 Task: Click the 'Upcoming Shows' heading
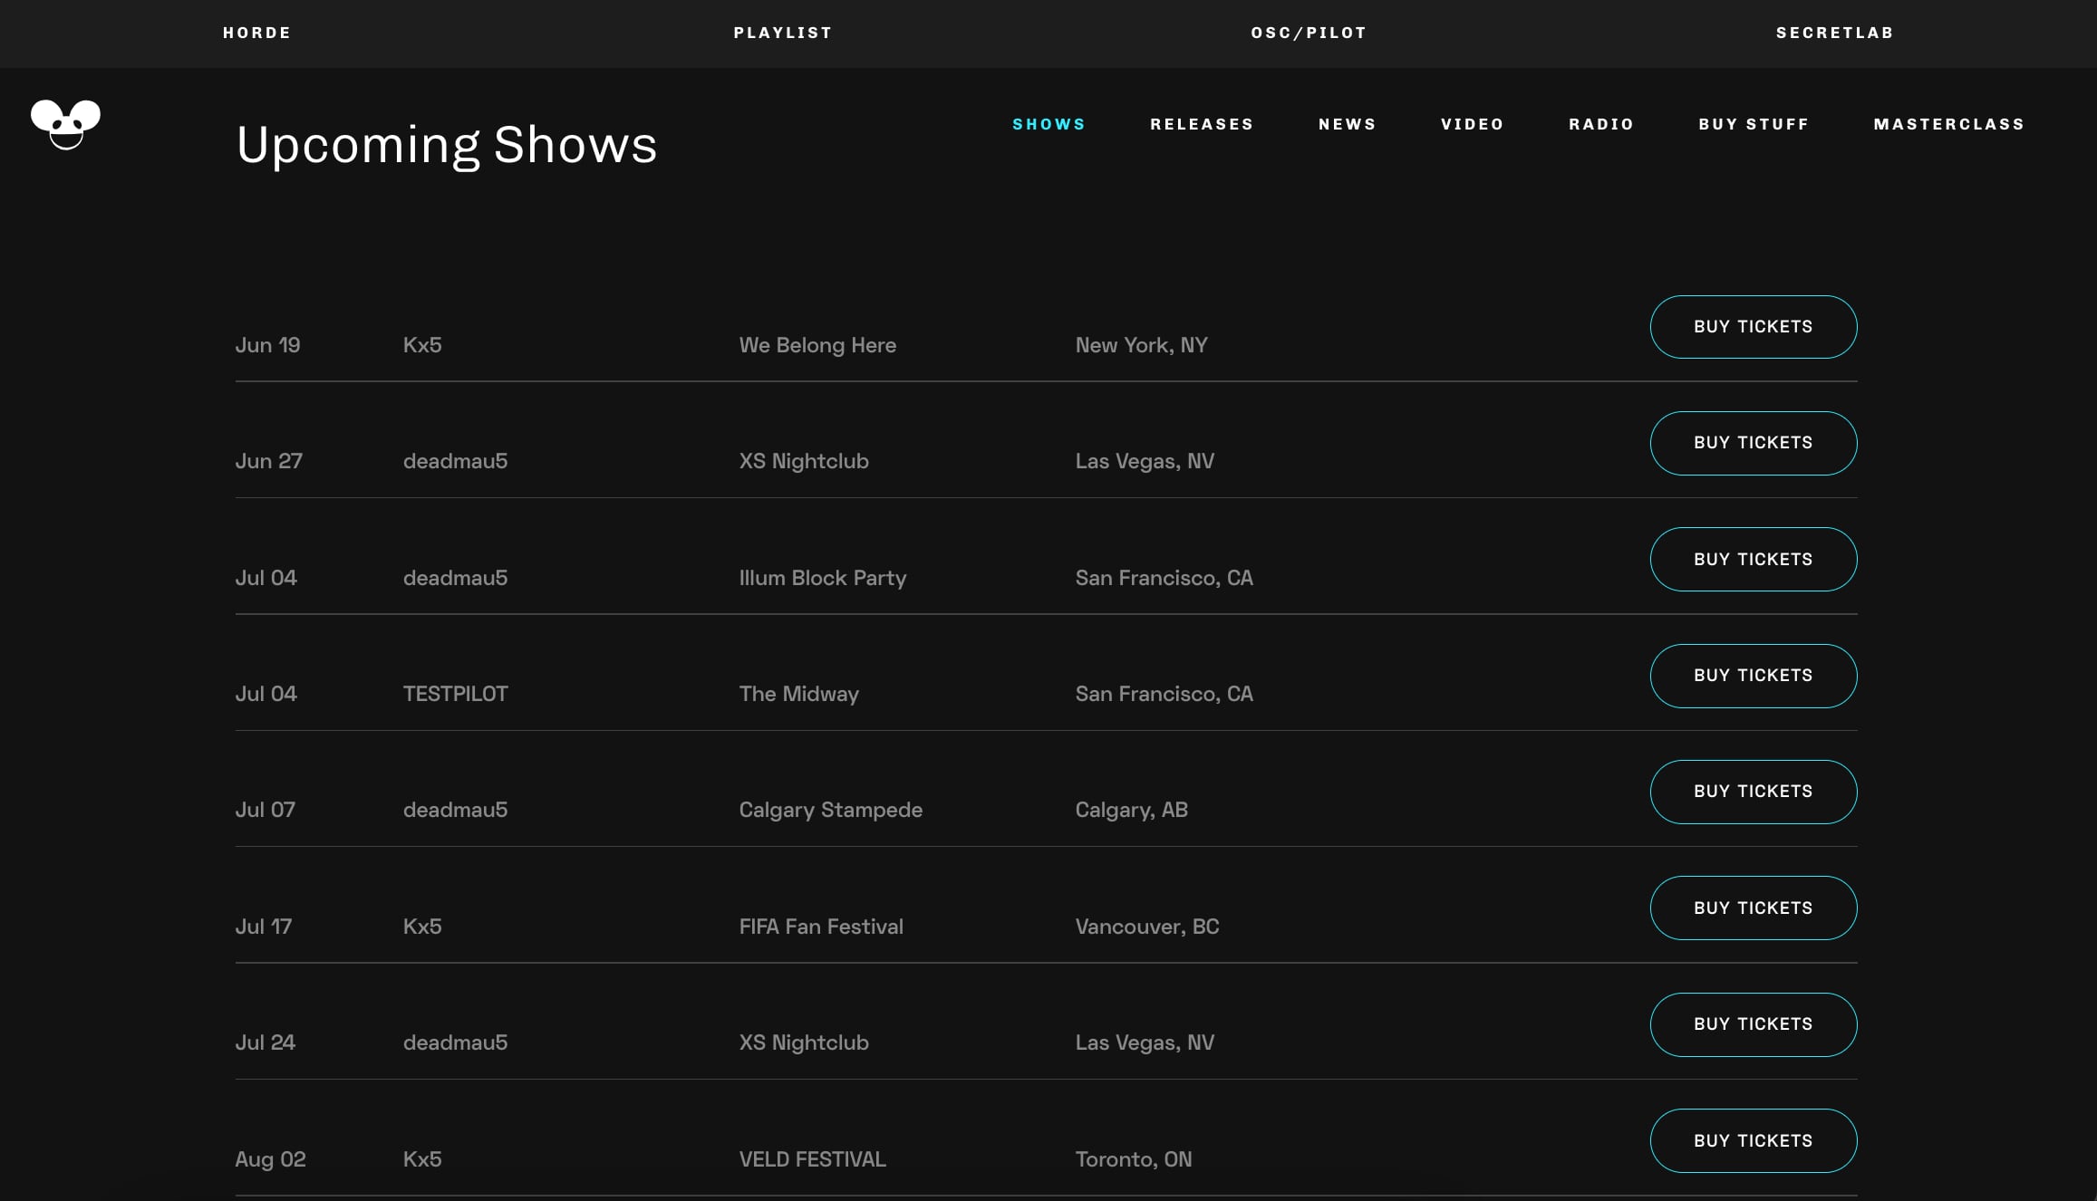pos(447,145)
